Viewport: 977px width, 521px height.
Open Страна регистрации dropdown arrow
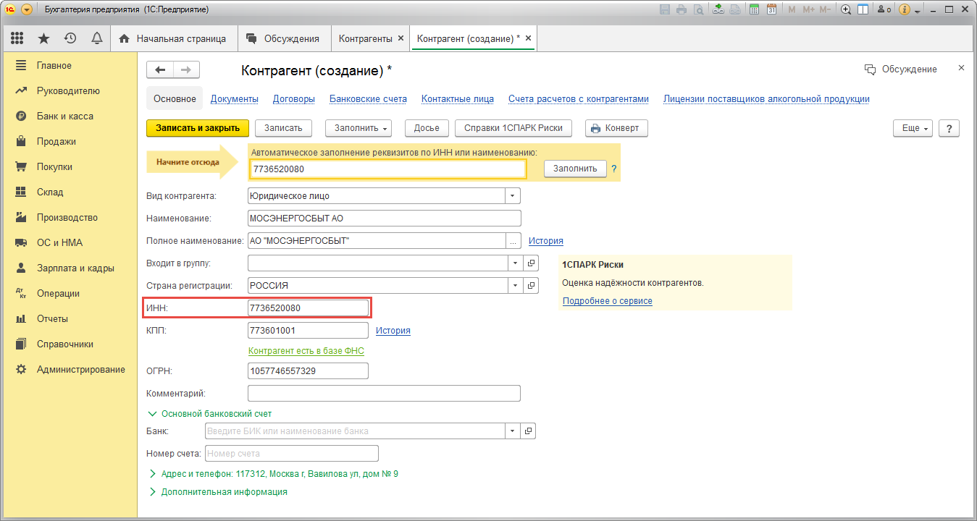pos(515,286)
